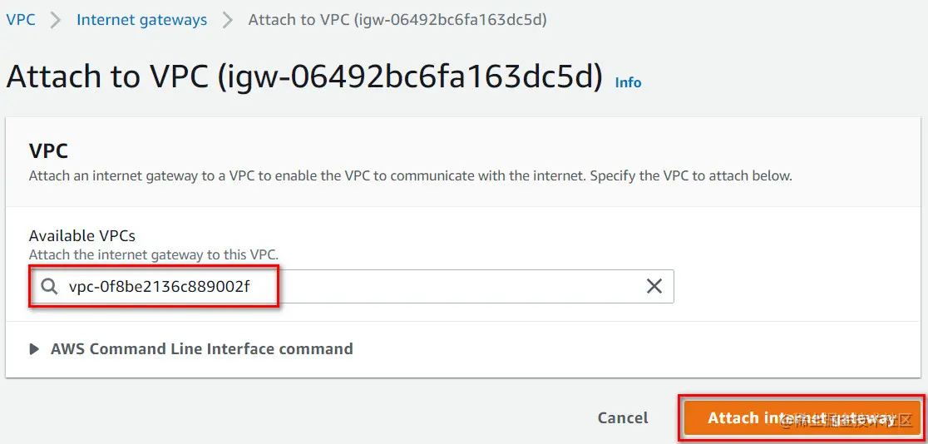This screenshot has height=444, width=928.
Task: Open the Info link beside the page title
Action: click(628, 82)
